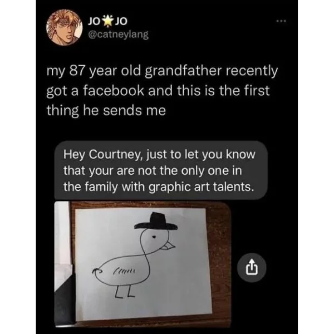
Task: Click the star emoji in display name
Action: pyautogui.click(x=107, y=21)
